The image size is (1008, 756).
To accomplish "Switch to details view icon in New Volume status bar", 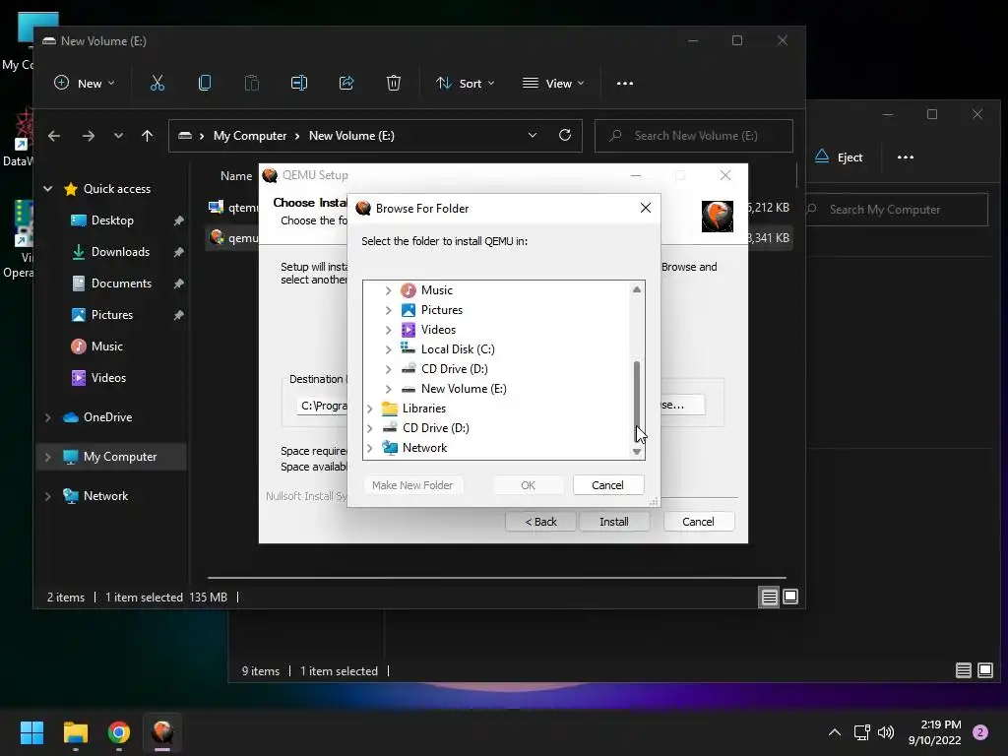I will pos(769,598).
